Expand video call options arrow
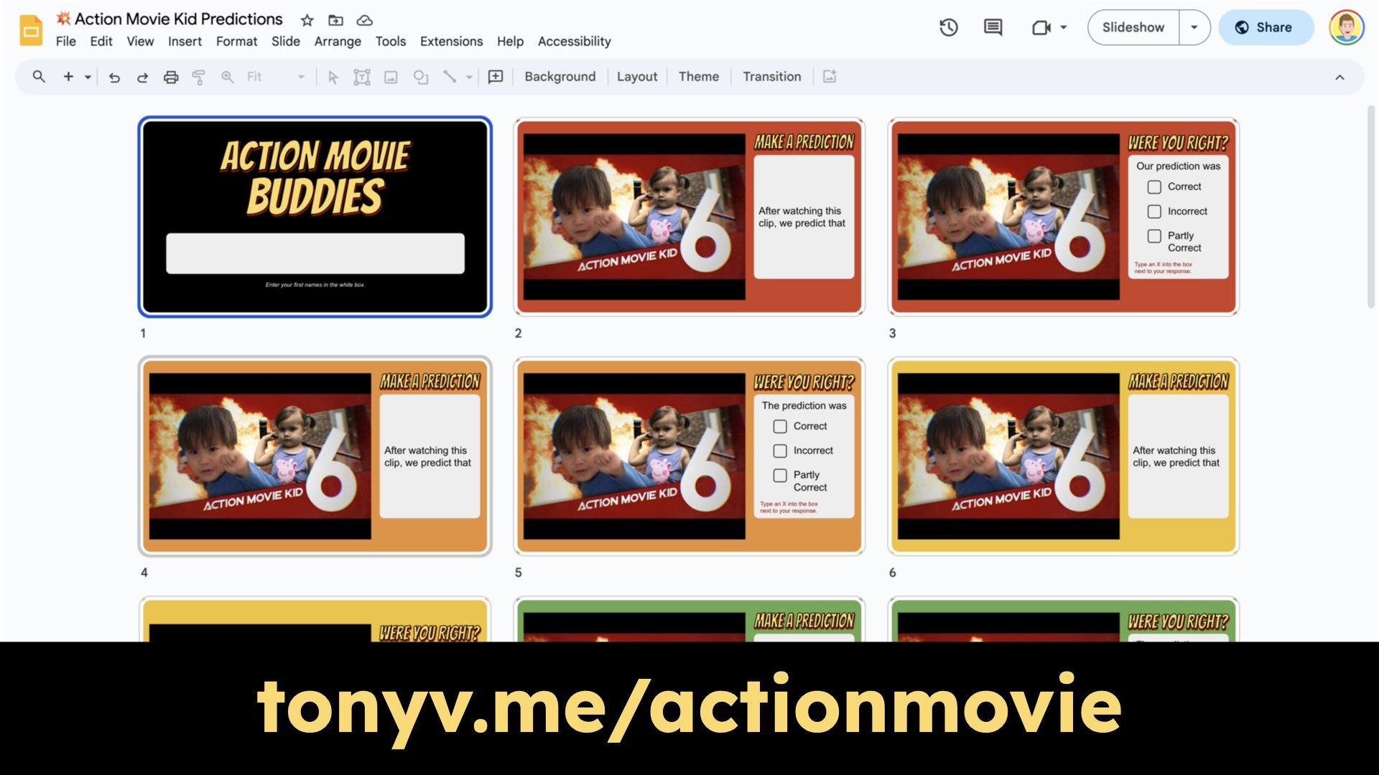Image resolution: width=1379 pixels, height=775 pixels. point(1064,27)
